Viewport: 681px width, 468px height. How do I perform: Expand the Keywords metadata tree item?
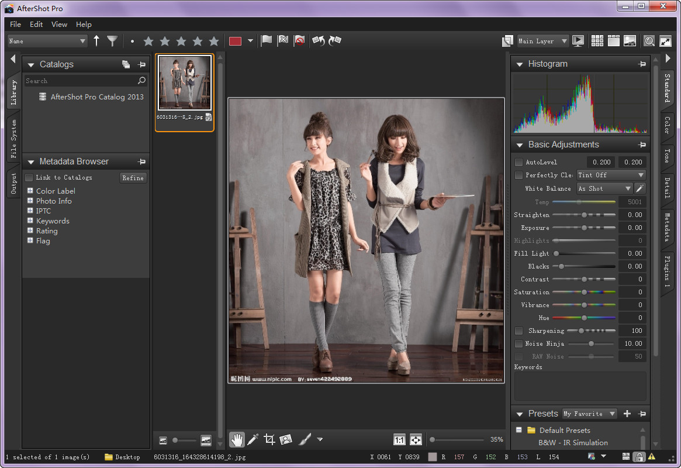tap(30, 221)
